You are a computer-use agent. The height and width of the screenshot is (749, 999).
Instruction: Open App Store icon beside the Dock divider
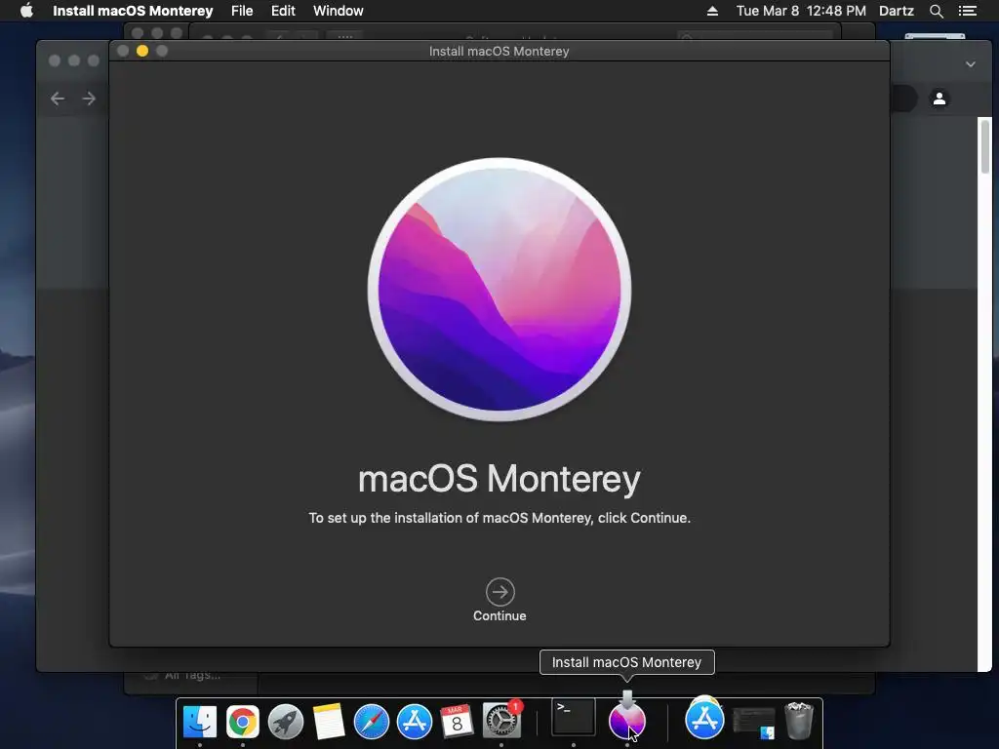(704, 719)
